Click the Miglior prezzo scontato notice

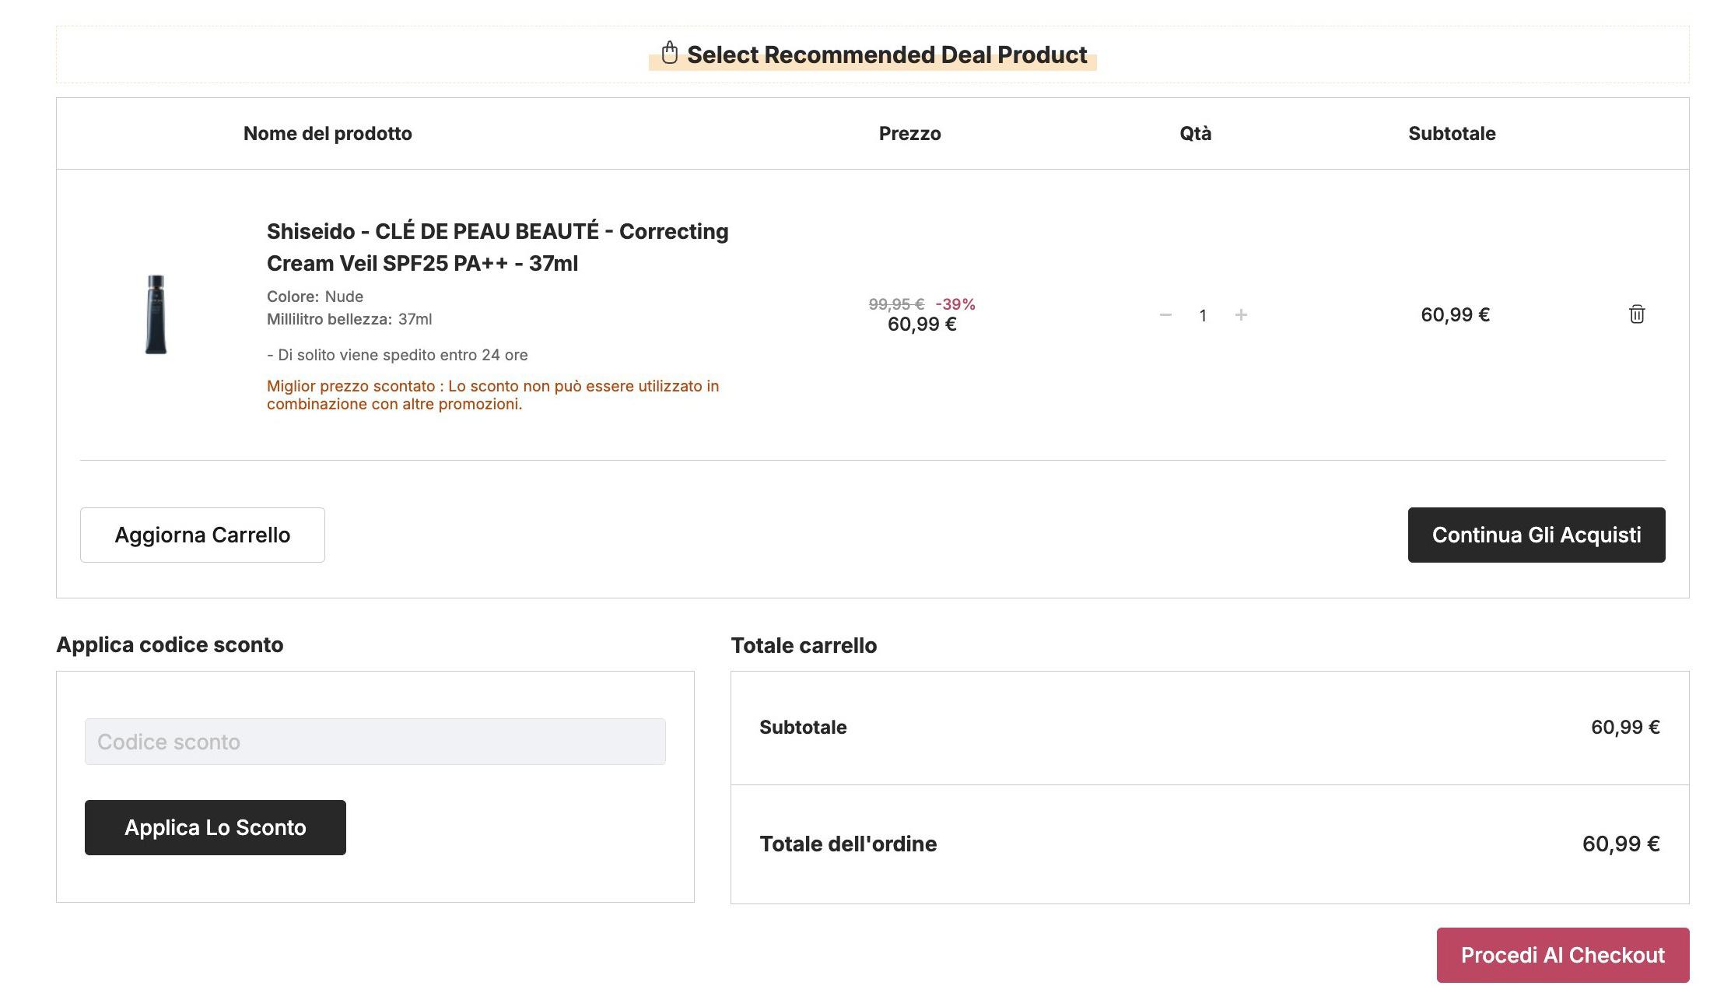point(493,395)
